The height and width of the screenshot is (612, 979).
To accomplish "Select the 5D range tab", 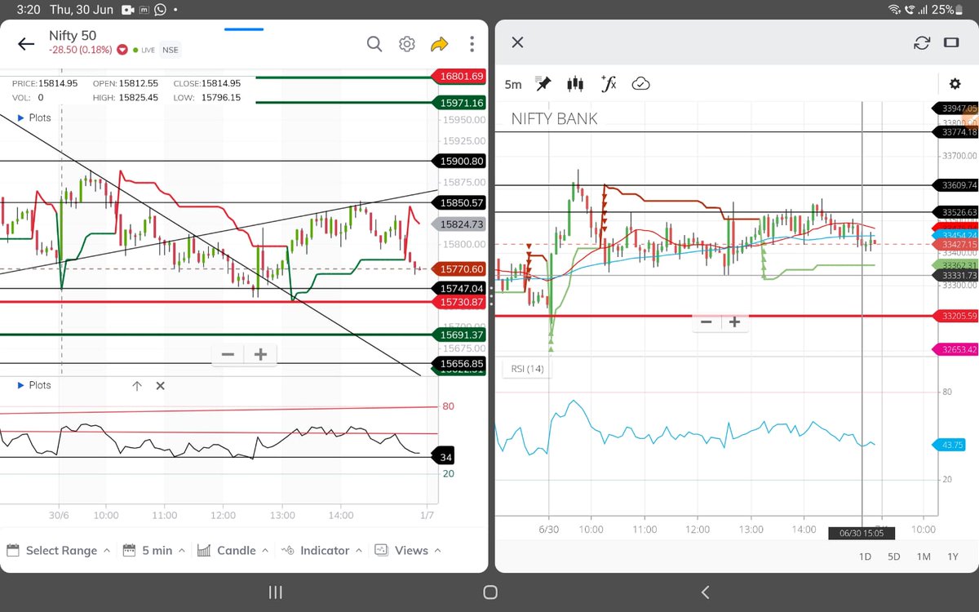I will tap(894, 557).
